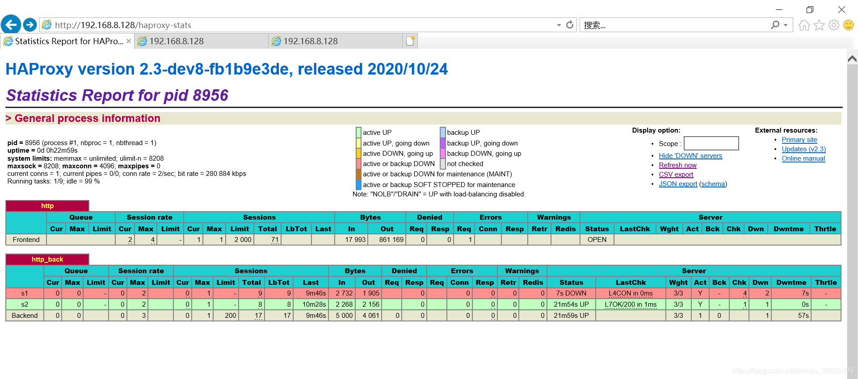Click the s1 server row label
Viewport: 858px width, 379px height.
point(25,293)
